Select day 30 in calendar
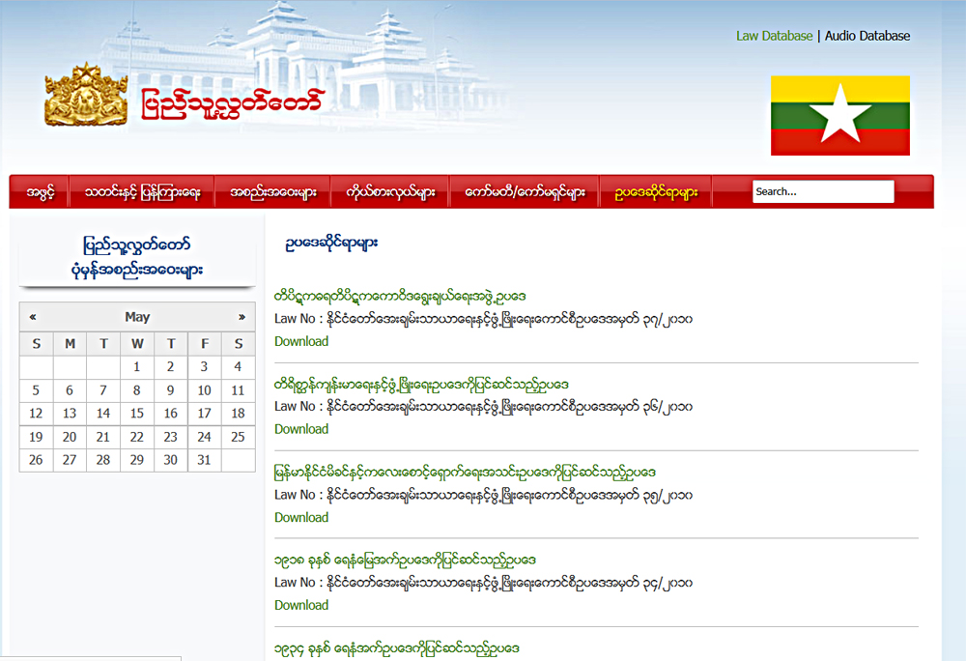This screenshot has height=661, width=966. 171,460
